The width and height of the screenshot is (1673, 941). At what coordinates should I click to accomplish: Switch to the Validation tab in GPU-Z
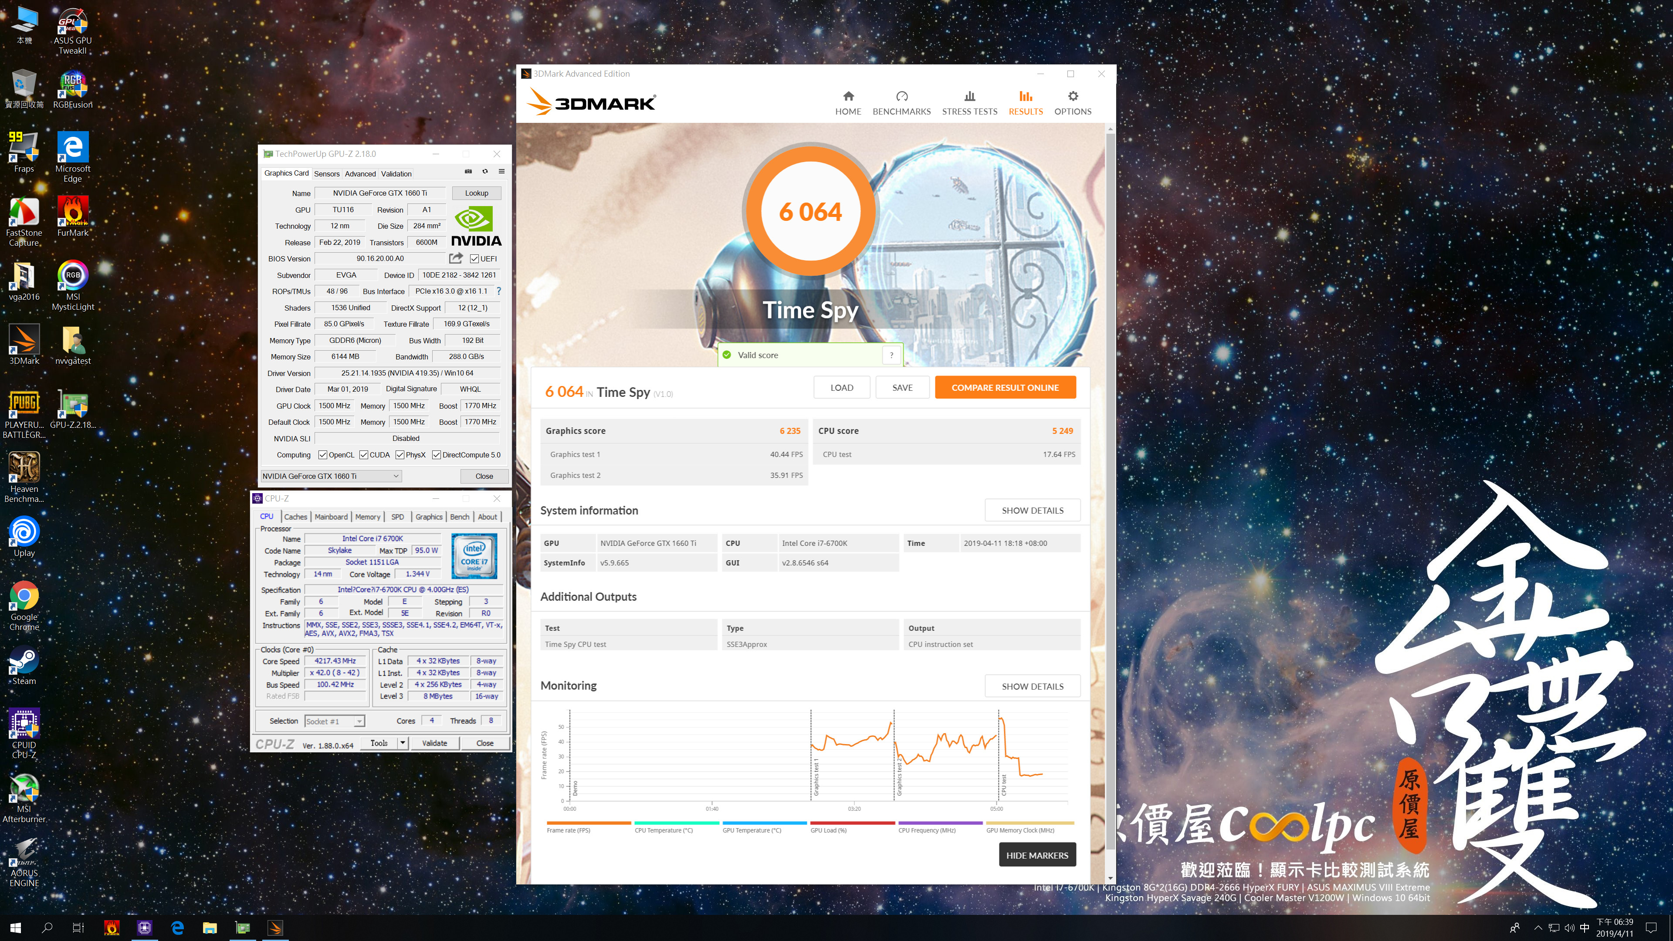(x=396, y=173)
